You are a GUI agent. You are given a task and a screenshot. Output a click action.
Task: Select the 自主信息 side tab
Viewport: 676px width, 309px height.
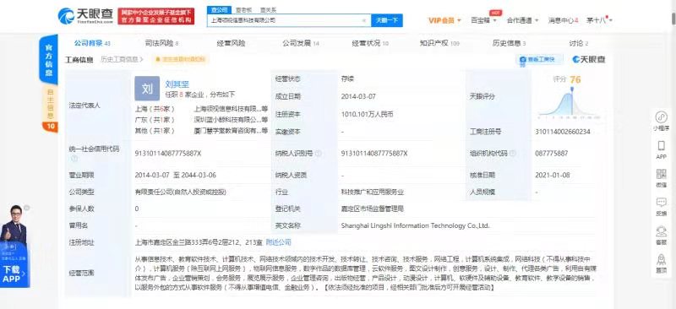click(50, 104)
